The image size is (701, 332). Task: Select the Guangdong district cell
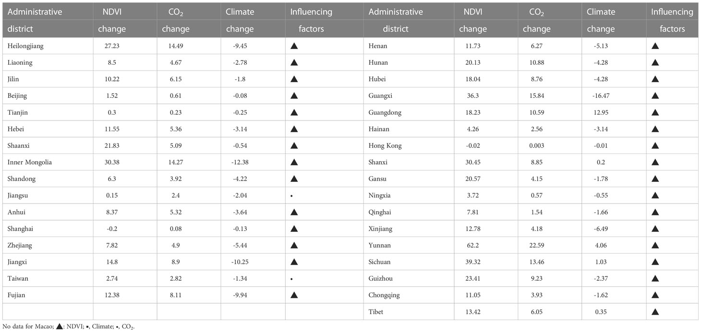tap(385, 113)
